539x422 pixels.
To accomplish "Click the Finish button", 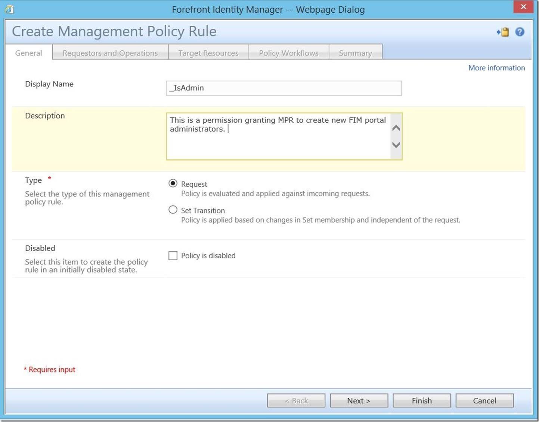I will [x=422, y=401].
